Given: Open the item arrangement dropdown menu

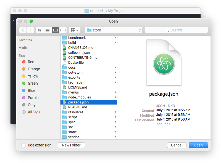Looking at the screenshot, I should (74, 30).
